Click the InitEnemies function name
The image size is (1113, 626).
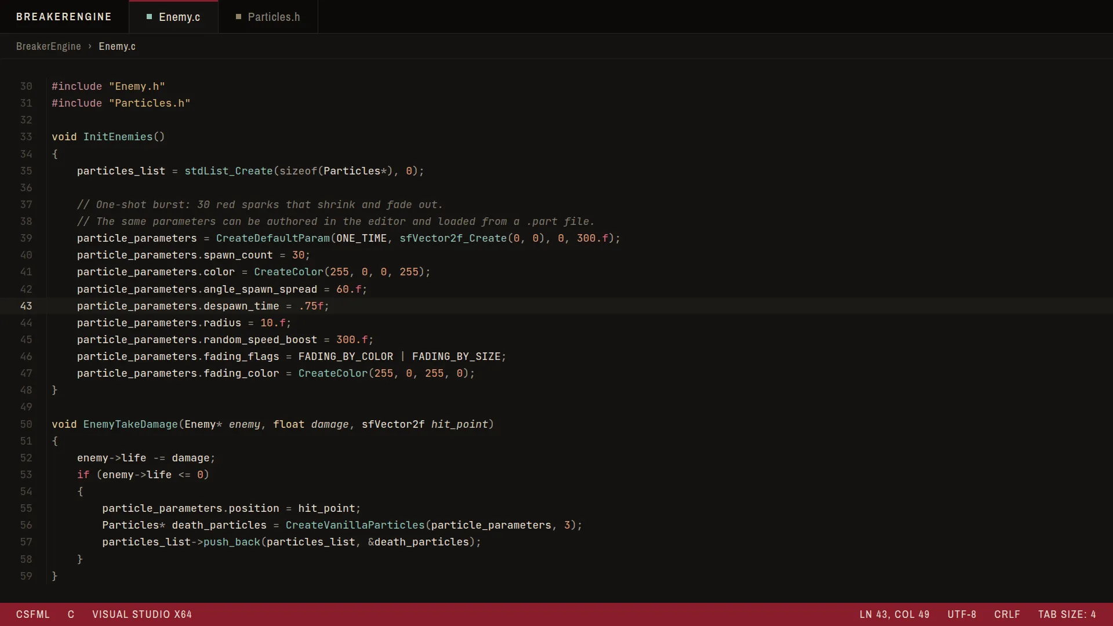(x=118, y=137)
